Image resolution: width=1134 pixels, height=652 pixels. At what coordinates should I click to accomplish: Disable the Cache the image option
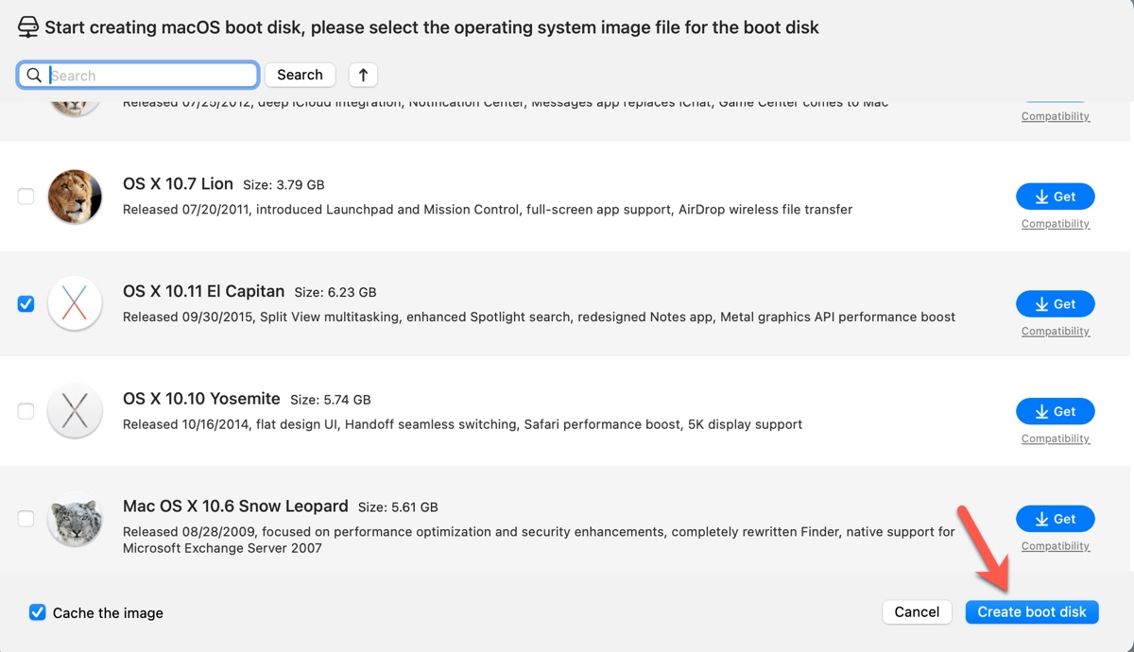click(38, 612)
